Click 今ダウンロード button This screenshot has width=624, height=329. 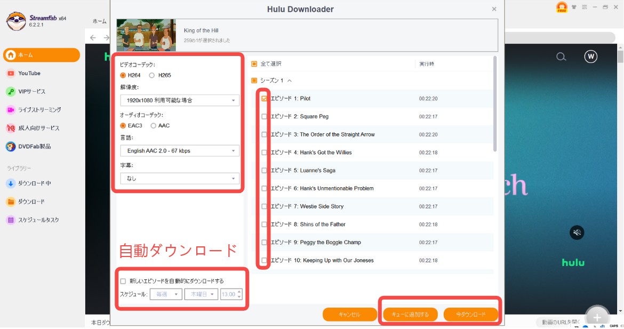(471, 314)
